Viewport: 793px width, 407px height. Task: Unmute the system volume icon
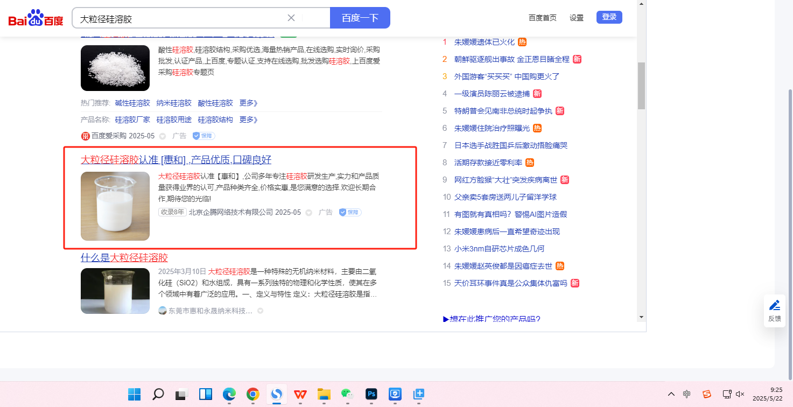pos(740,394)
